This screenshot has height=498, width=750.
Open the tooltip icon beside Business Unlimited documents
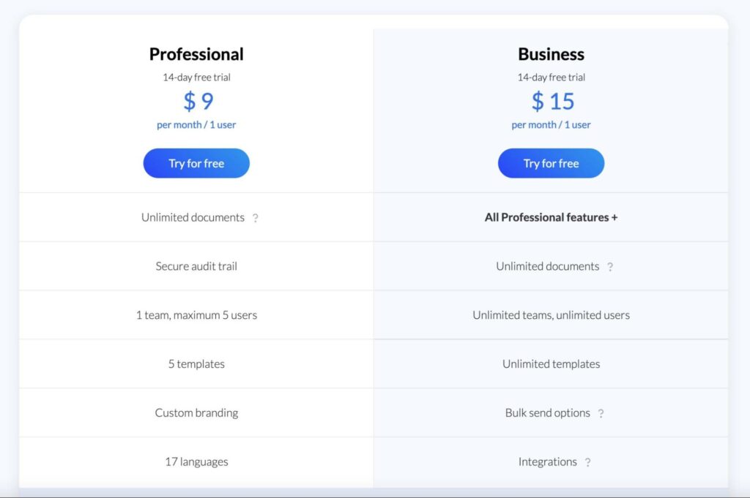point(611,266)
